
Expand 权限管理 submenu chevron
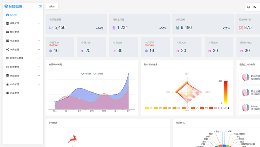tap(39, 23)
